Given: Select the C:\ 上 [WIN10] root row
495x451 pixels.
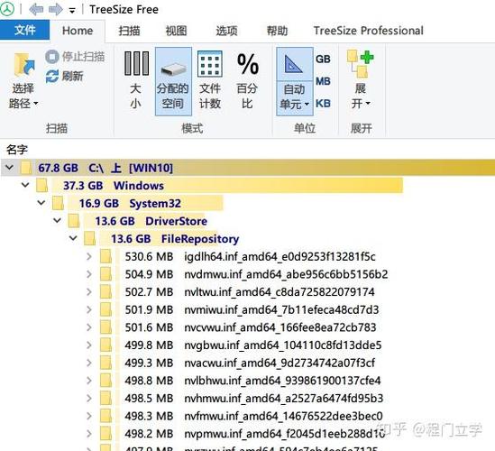Looking at the screenshot, I should point(247,168).
